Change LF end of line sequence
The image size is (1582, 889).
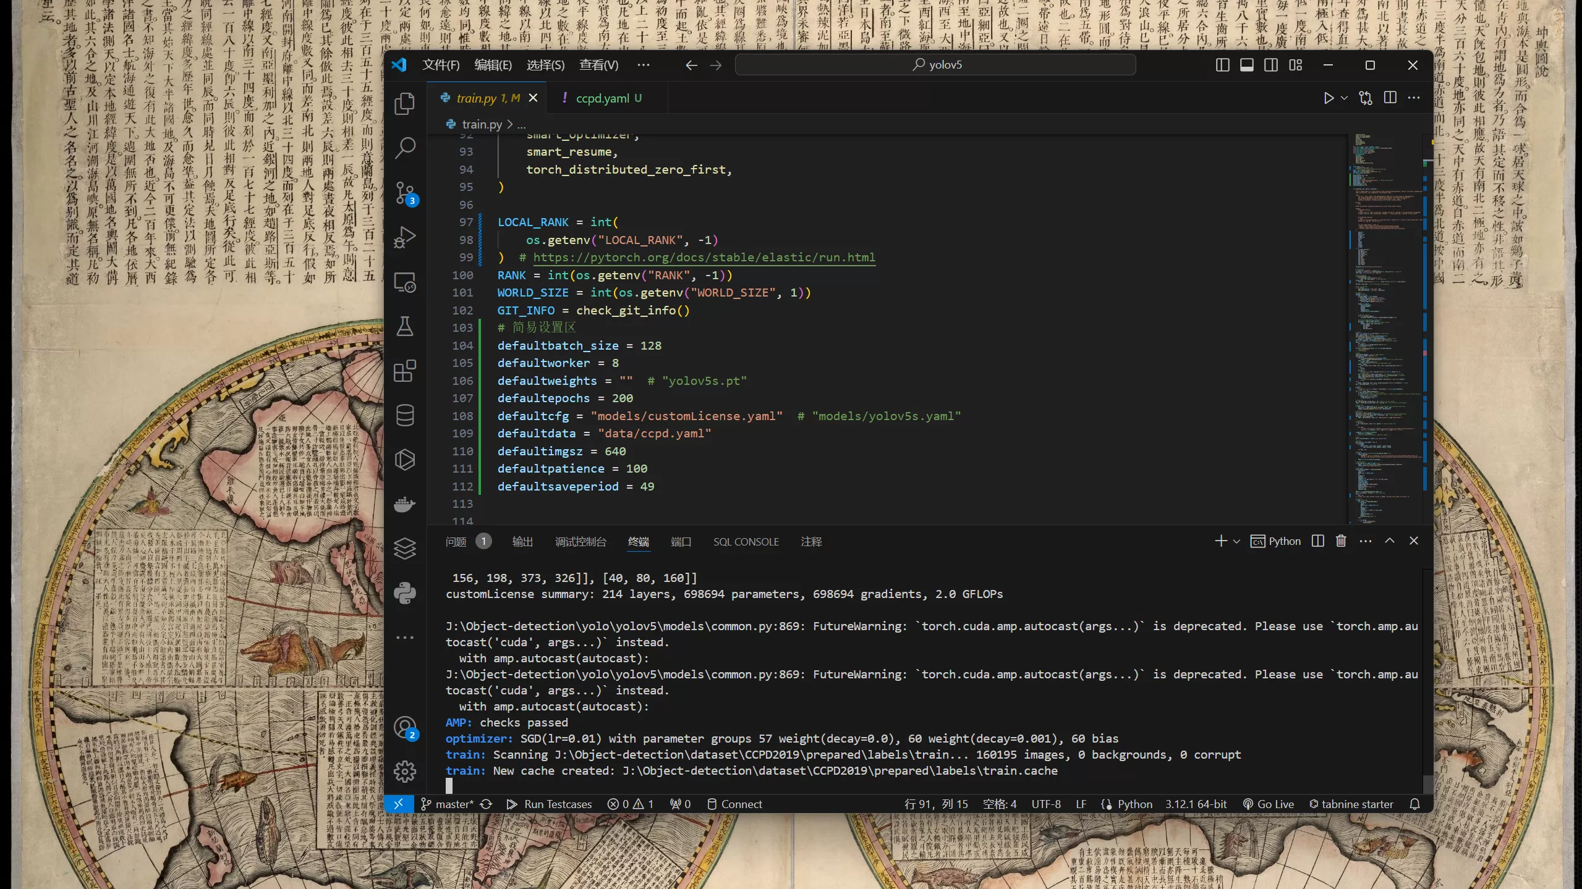pyautogui.click(x=1081, y=804)
